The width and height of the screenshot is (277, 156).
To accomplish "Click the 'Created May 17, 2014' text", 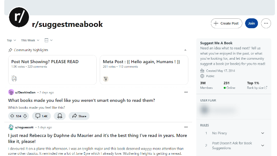I will coord(220,71).
